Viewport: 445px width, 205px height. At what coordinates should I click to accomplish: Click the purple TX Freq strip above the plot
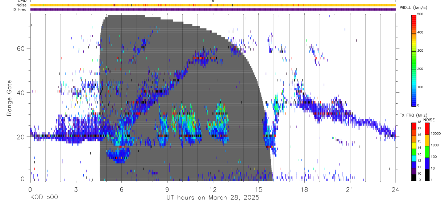213,9
